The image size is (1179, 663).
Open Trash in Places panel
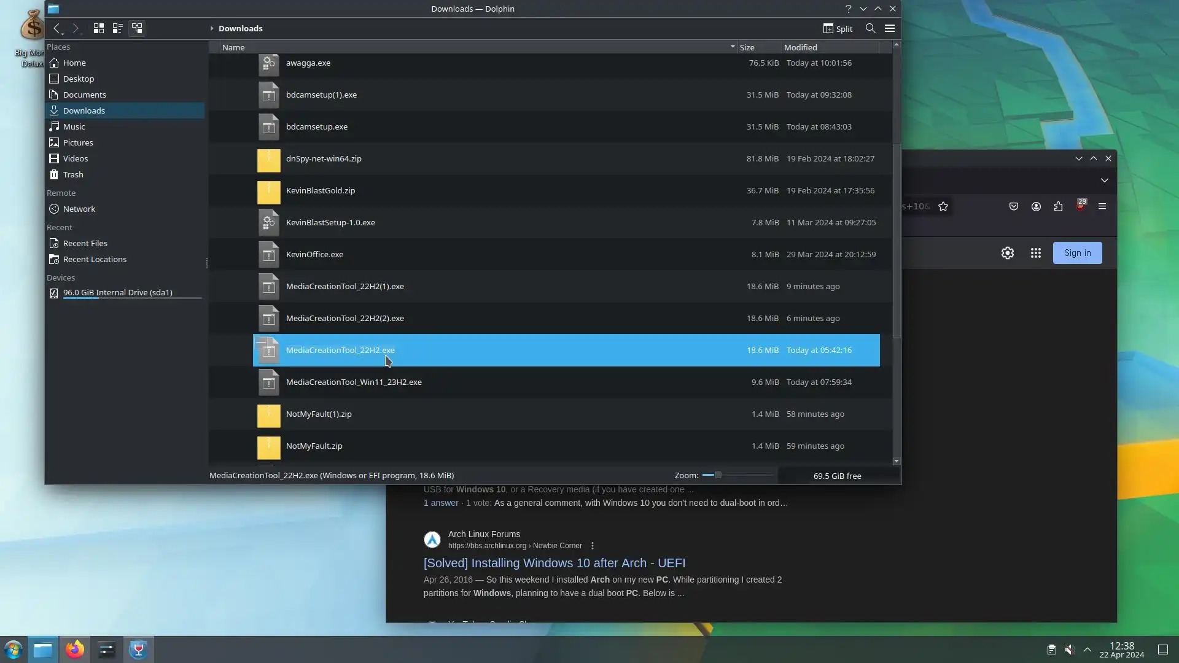tap(72, 174)
